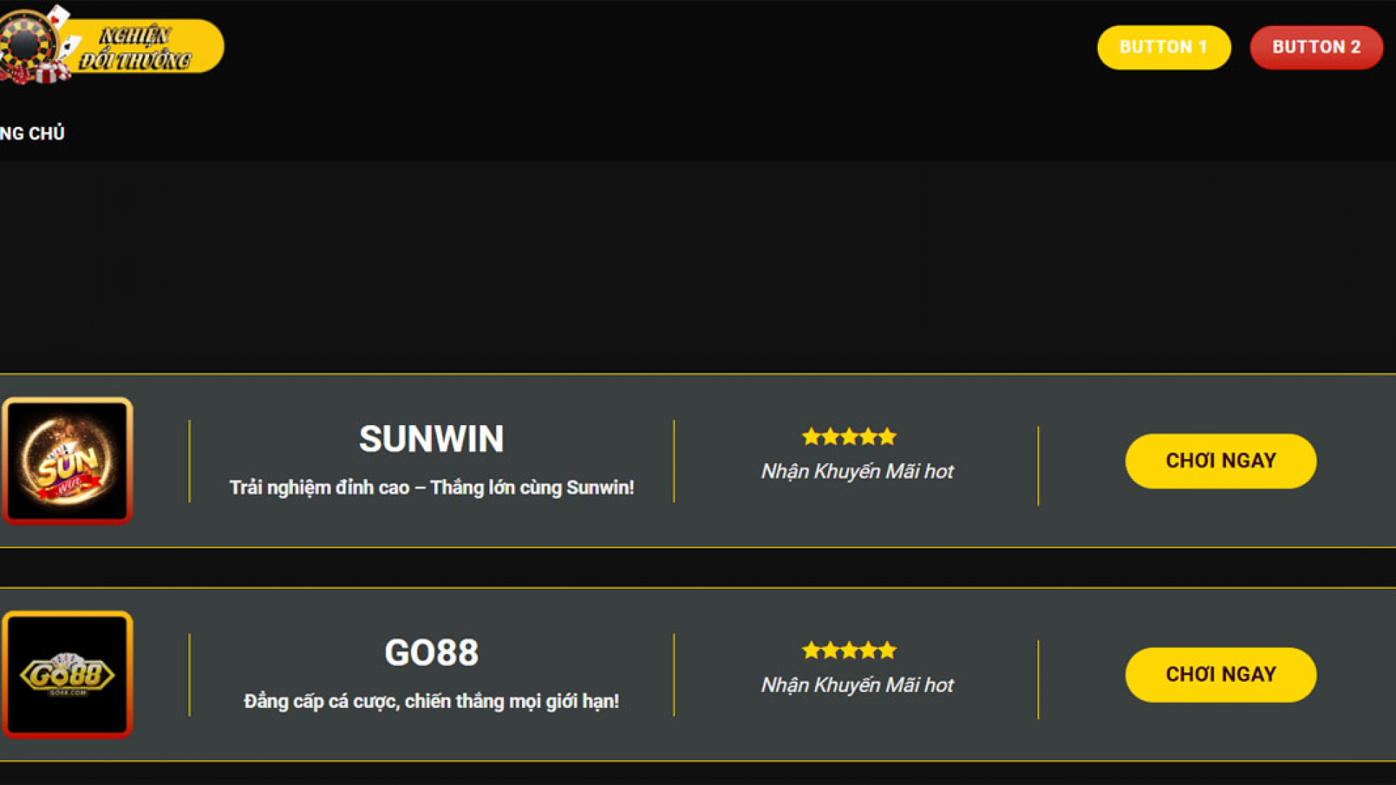Open the Trang Chủ menu item

32,134
